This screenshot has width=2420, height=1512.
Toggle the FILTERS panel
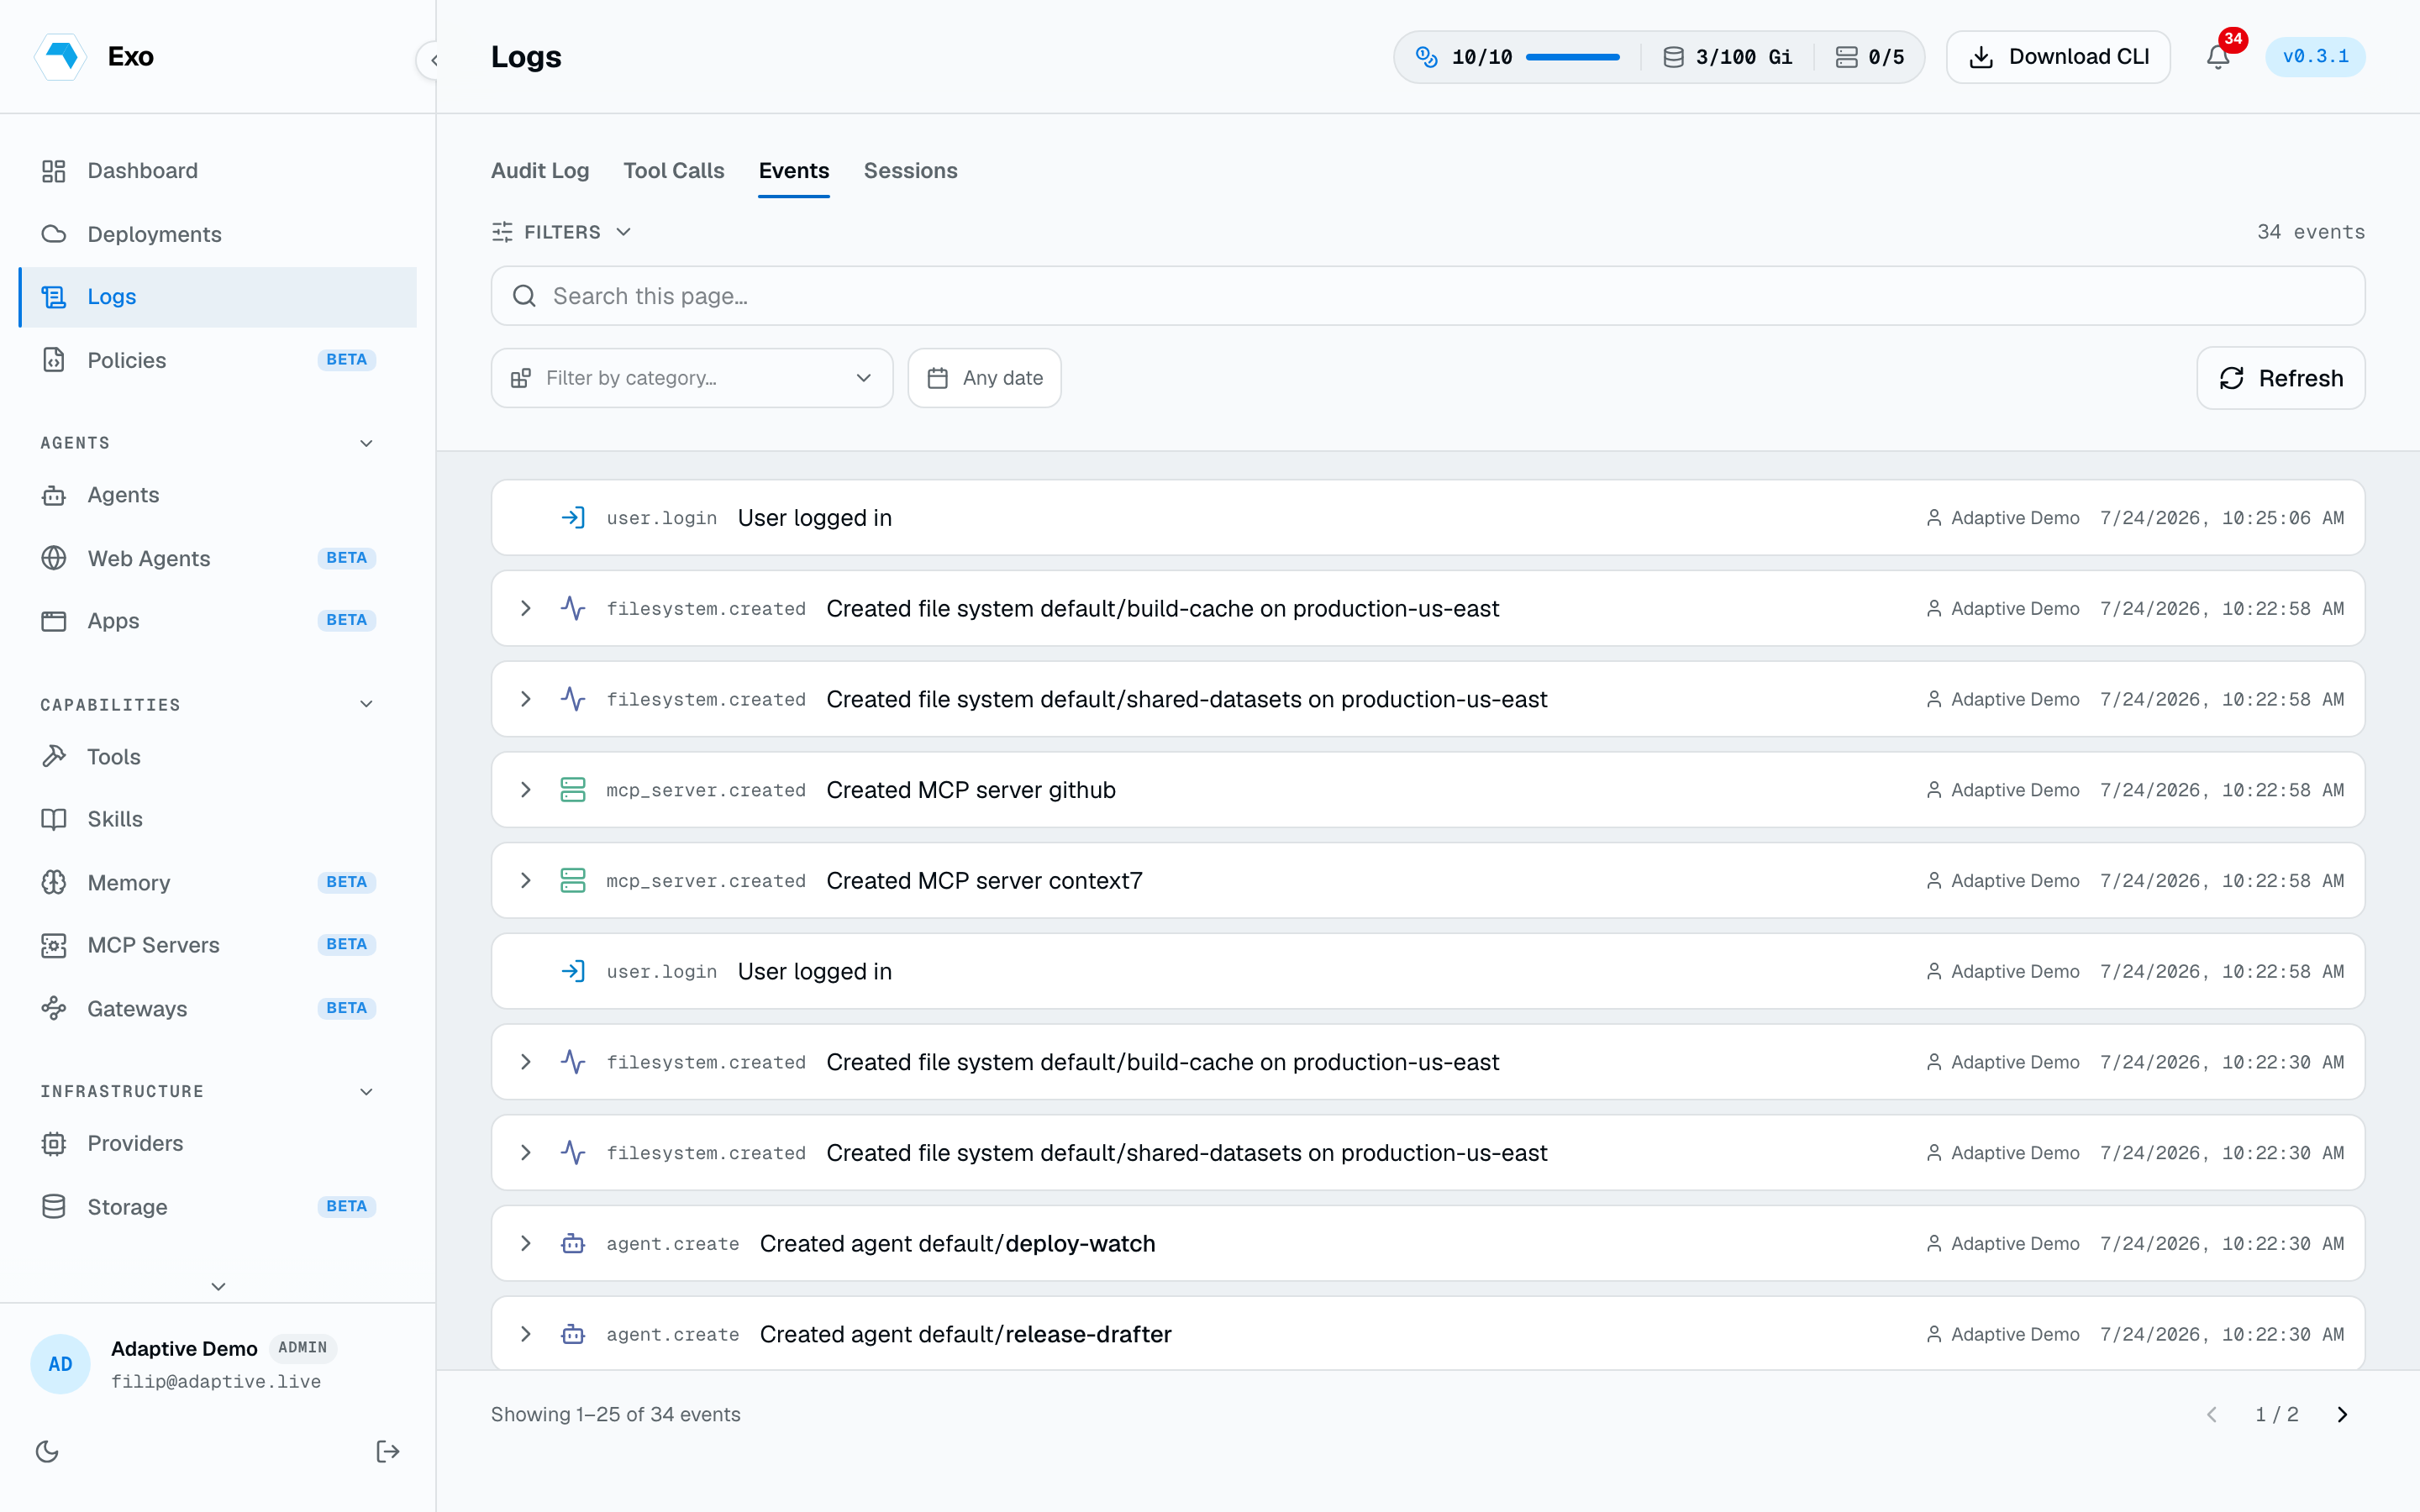(x=562, y=232)
